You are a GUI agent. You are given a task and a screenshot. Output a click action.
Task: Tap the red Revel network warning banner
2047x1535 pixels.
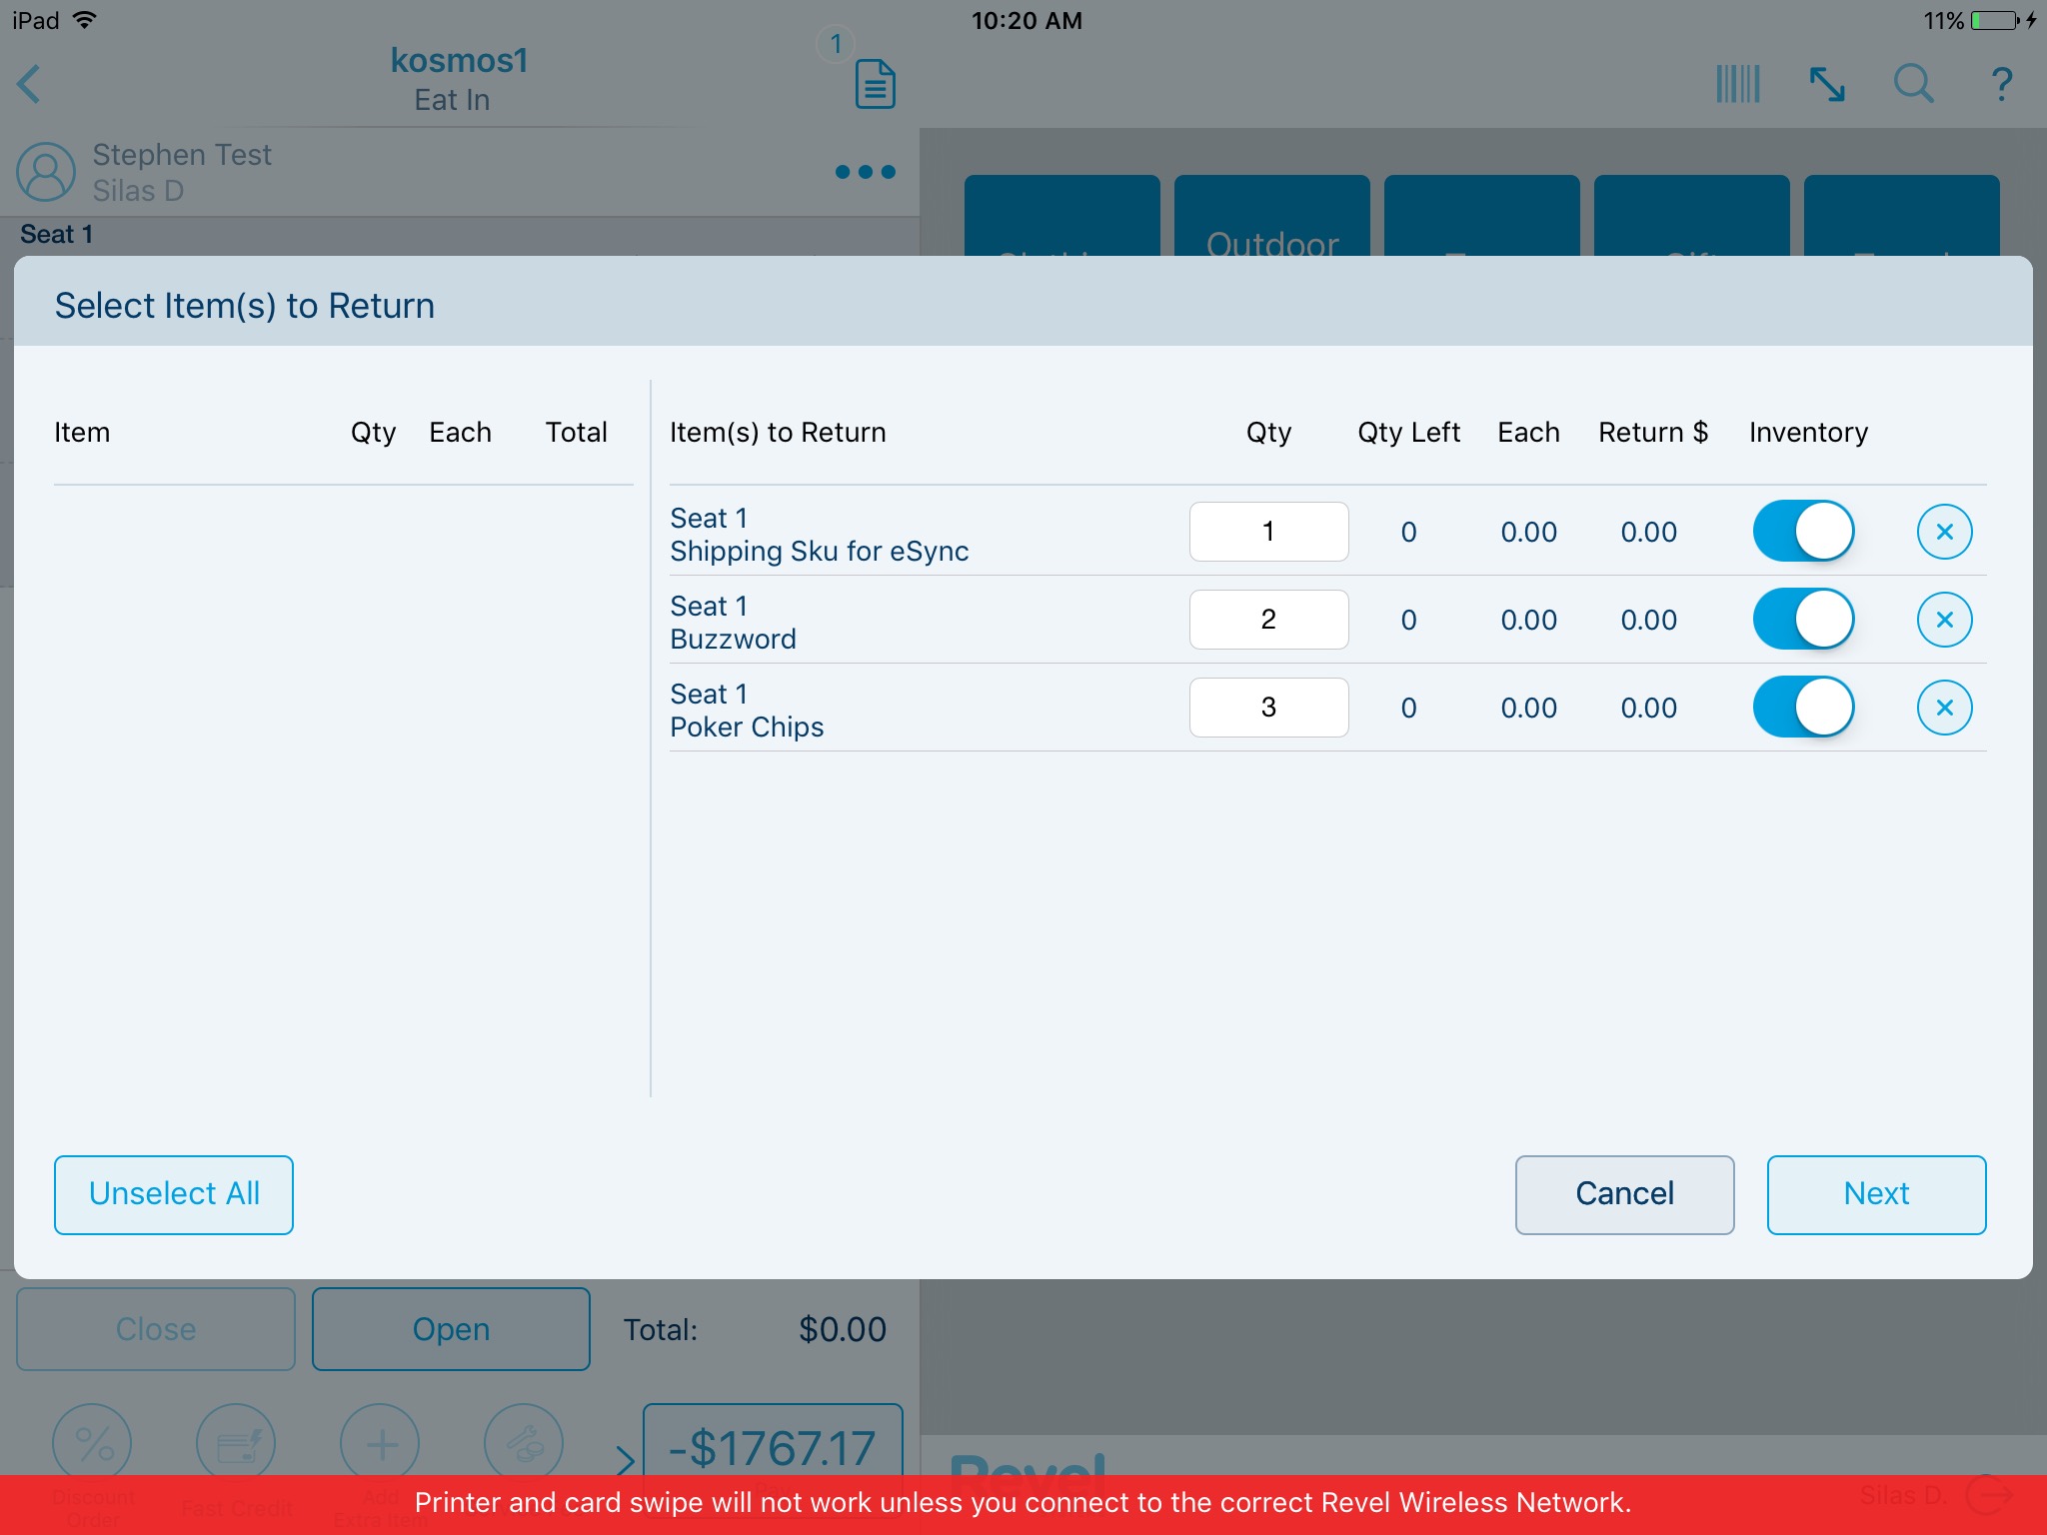point(1023,1504)
